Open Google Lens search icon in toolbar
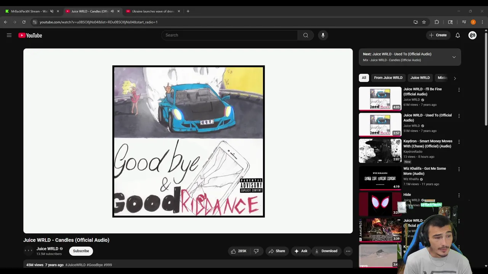This screenshot has width=488, height=274. 450,22
